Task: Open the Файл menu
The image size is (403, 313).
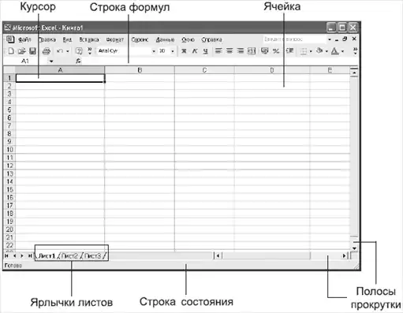Action: click(24, 39)
